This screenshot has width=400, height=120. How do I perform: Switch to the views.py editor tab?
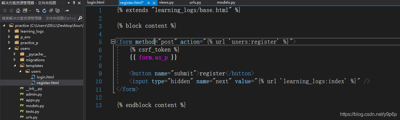pos(166,2)
